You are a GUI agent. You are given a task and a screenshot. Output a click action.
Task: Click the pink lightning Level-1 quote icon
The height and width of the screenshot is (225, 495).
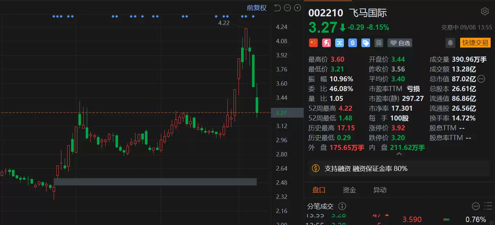coord(326,43)
